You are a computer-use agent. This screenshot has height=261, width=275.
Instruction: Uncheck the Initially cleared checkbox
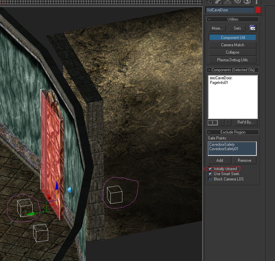[210, 168]
